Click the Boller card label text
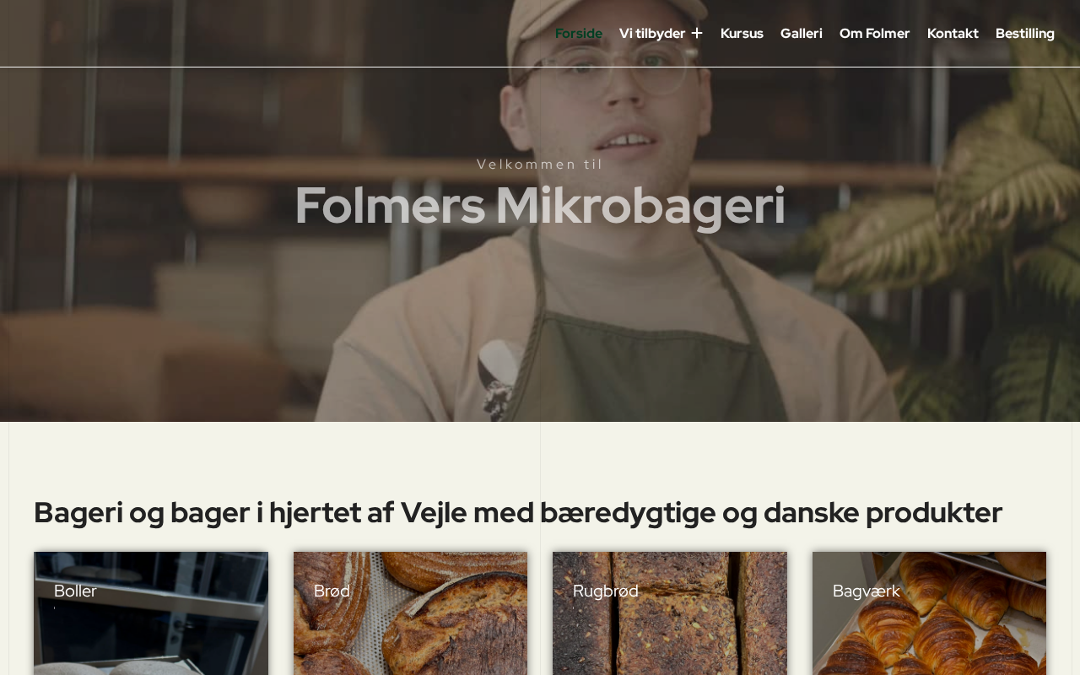 [x=75, y=591]
